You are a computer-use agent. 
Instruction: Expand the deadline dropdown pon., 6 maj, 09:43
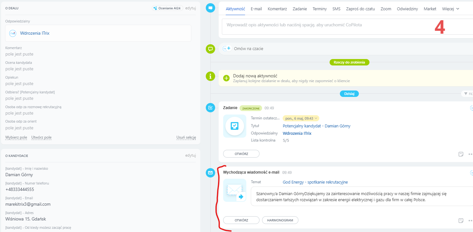click(x=301, y=118)
